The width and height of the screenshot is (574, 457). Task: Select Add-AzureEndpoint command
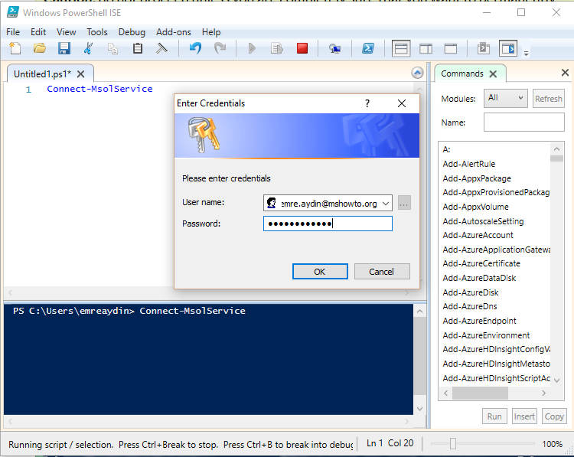(480, 322)
